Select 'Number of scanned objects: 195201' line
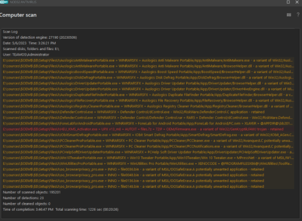Screen dimensions: 302x221 [32, 192]
